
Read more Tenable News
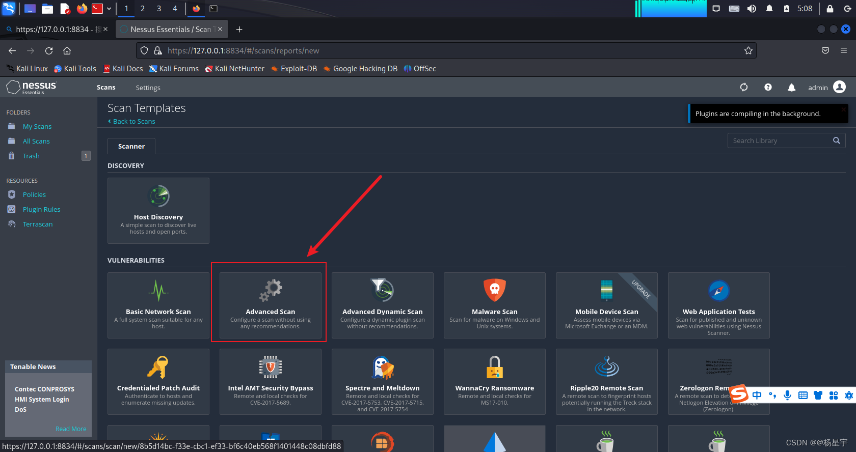click(x=71, y=429)
